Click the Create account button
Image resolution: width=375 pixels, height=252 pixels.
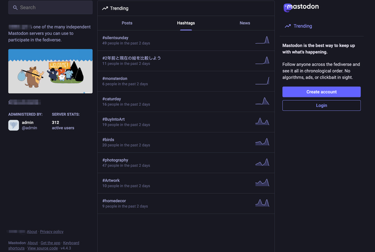coord(322,92)
